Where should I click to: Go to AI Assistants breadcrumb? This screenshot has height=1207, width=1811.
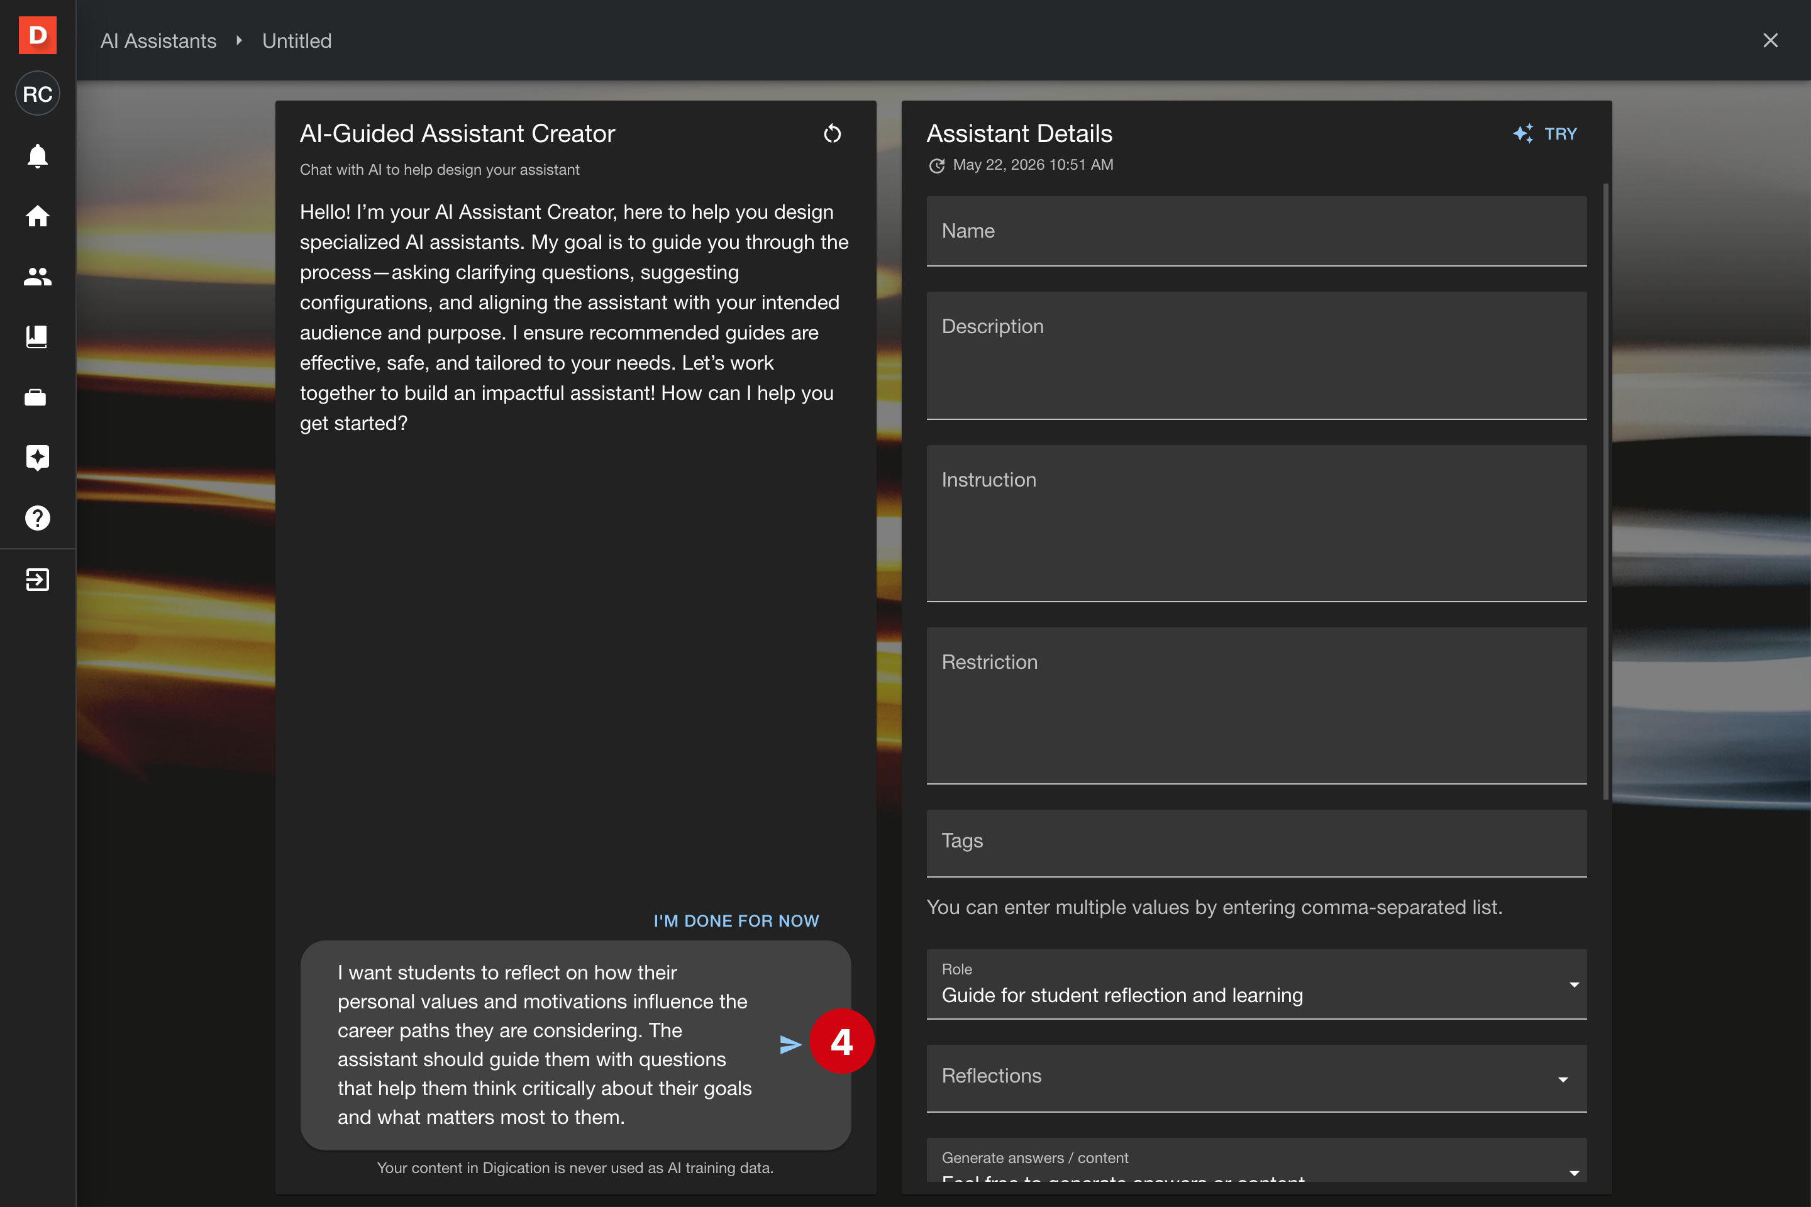tap(158, 41)
